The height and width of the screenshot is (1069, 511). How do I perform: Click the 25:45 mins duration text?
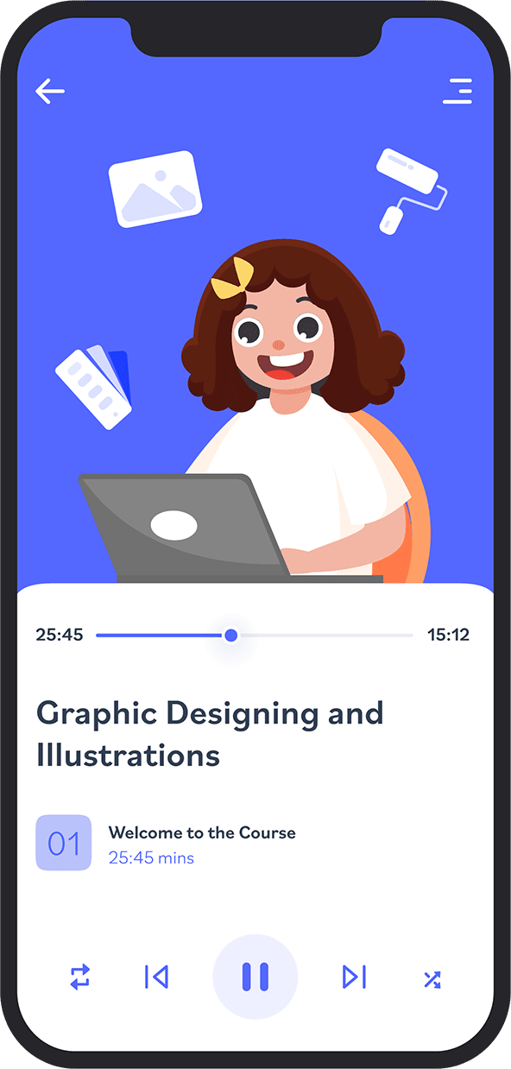pos(151,858)
